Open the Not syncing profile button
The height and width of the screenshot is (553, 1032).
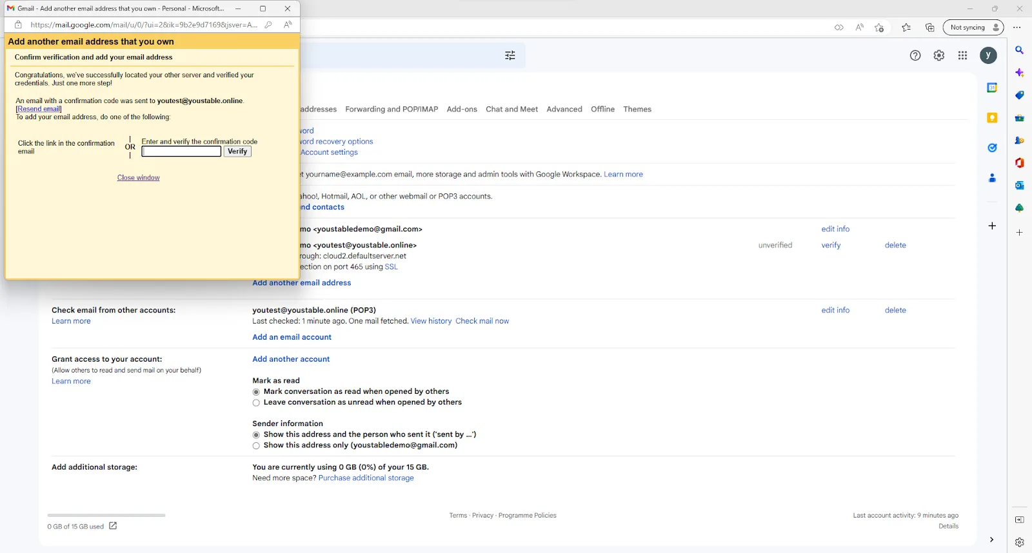pyautogui.click(x=974, y=27)
